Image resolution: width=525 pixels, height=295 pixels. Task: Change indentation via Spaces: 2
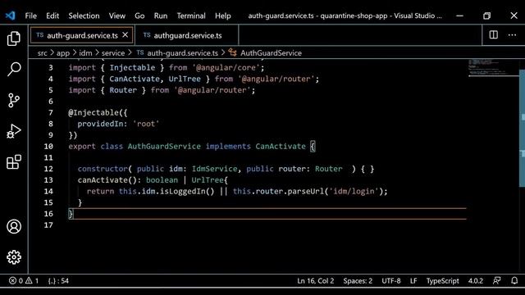(358, 280)
